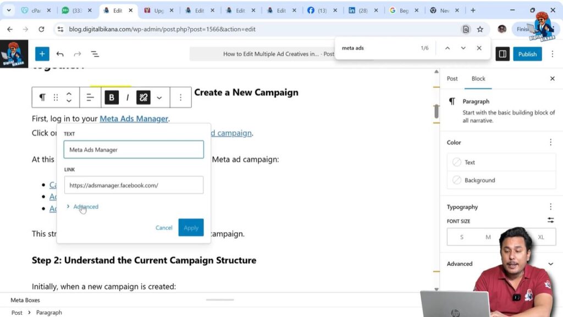The width and height of the screenshot is (563, 317).
Task: Open the Typography options three-dot icon
Action: point(550,207)
